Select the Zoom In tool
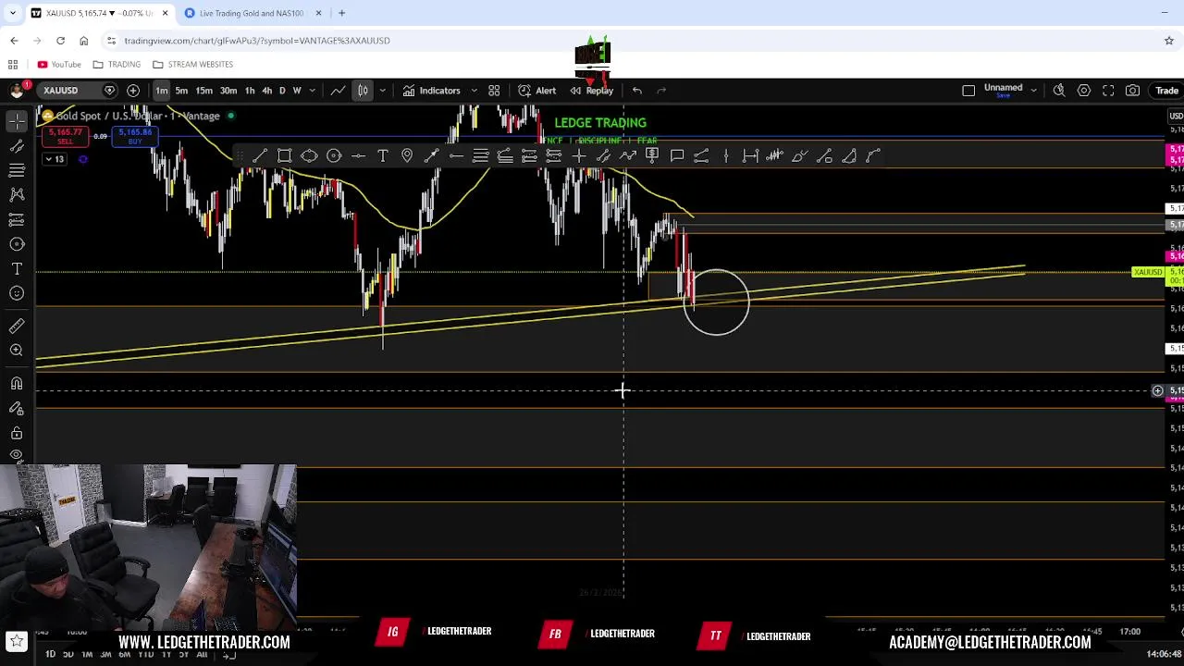This screenshot has height=666, width=1184. pyautogui.click(x=17, y=350)
